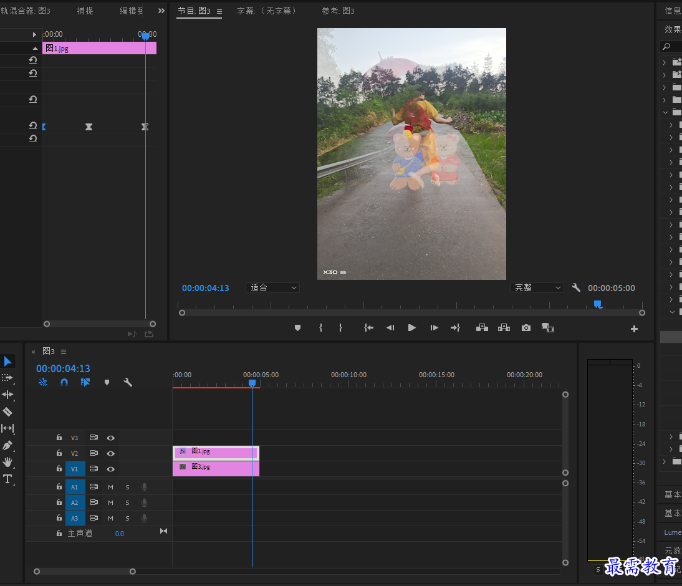Switch to the 捕捉 tab
The height and width of the screenshot is (586, 682).
(85, 11)
